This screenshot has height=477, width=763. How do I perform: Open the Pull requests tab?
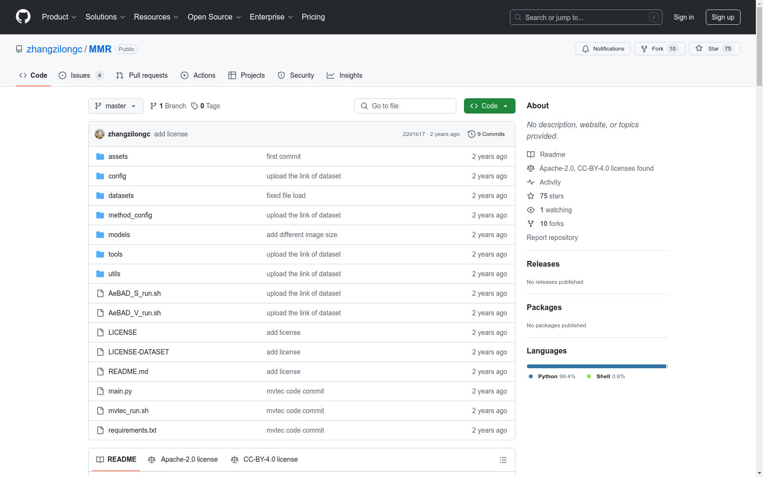click(x=142, y=75)
